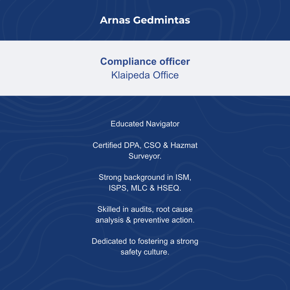
Task: Click the surname Gedmintas in the header
Action: pos(162,20)
